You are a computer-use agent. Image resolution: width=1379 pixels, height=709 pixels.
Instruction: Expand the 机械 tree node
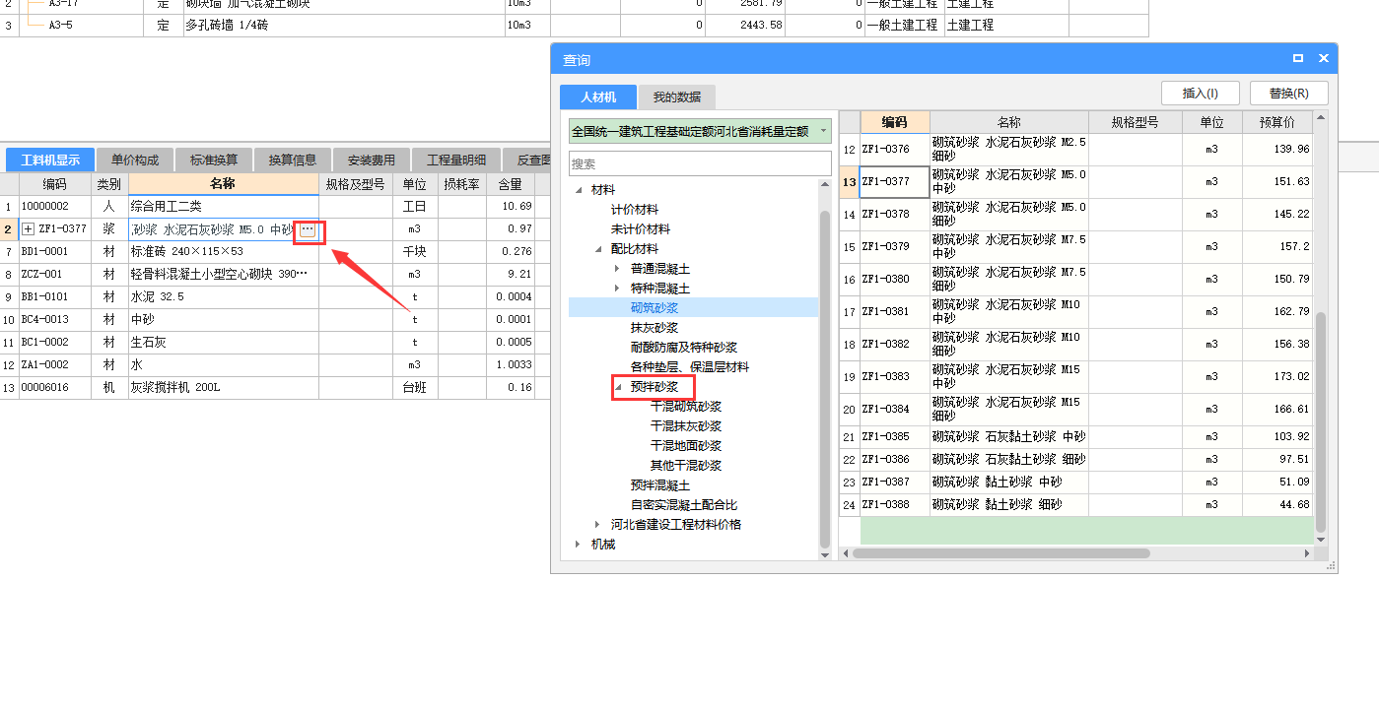[x=579, y=545]
